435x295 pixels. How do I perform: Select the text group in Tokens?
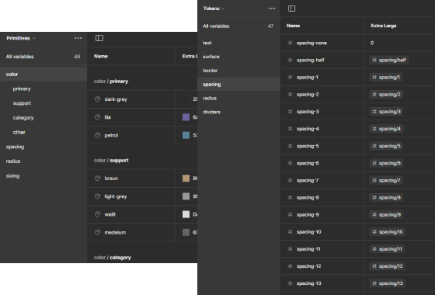click(x=207, y=43)
